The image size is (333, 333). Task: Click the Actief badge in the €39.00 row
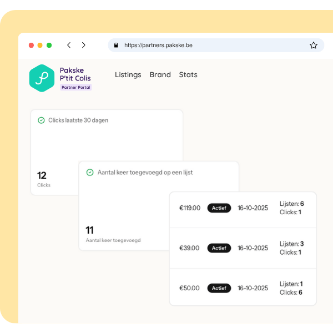219,248
